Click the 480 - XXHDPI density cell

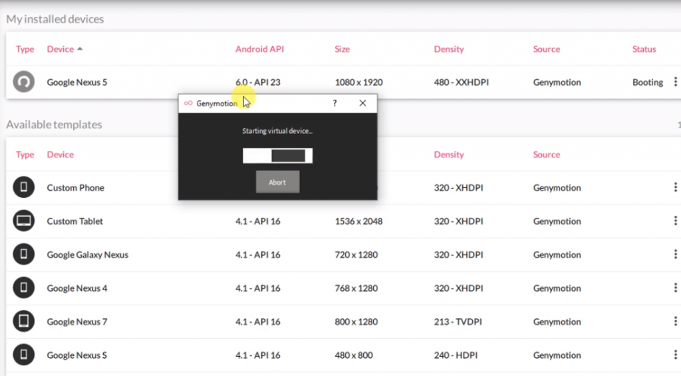[462, 82]
